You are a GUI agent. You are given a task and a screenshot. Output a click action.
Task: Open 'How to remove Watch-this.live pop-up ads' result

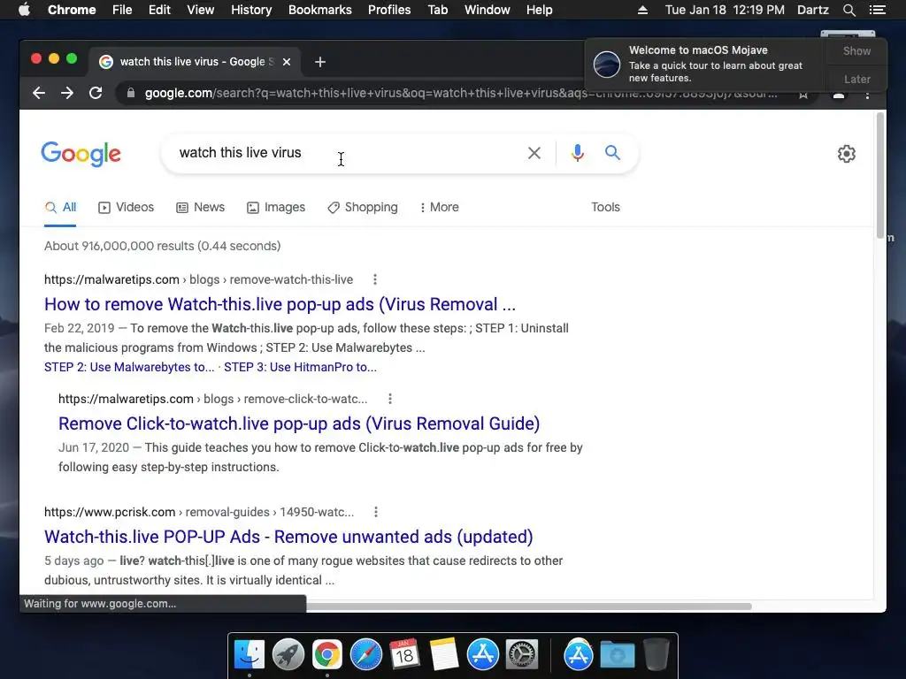tap(280, 304)
